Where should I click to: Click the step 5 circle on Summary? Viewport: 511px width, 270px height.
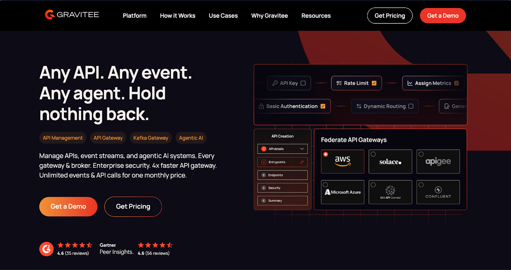(263, 201)
